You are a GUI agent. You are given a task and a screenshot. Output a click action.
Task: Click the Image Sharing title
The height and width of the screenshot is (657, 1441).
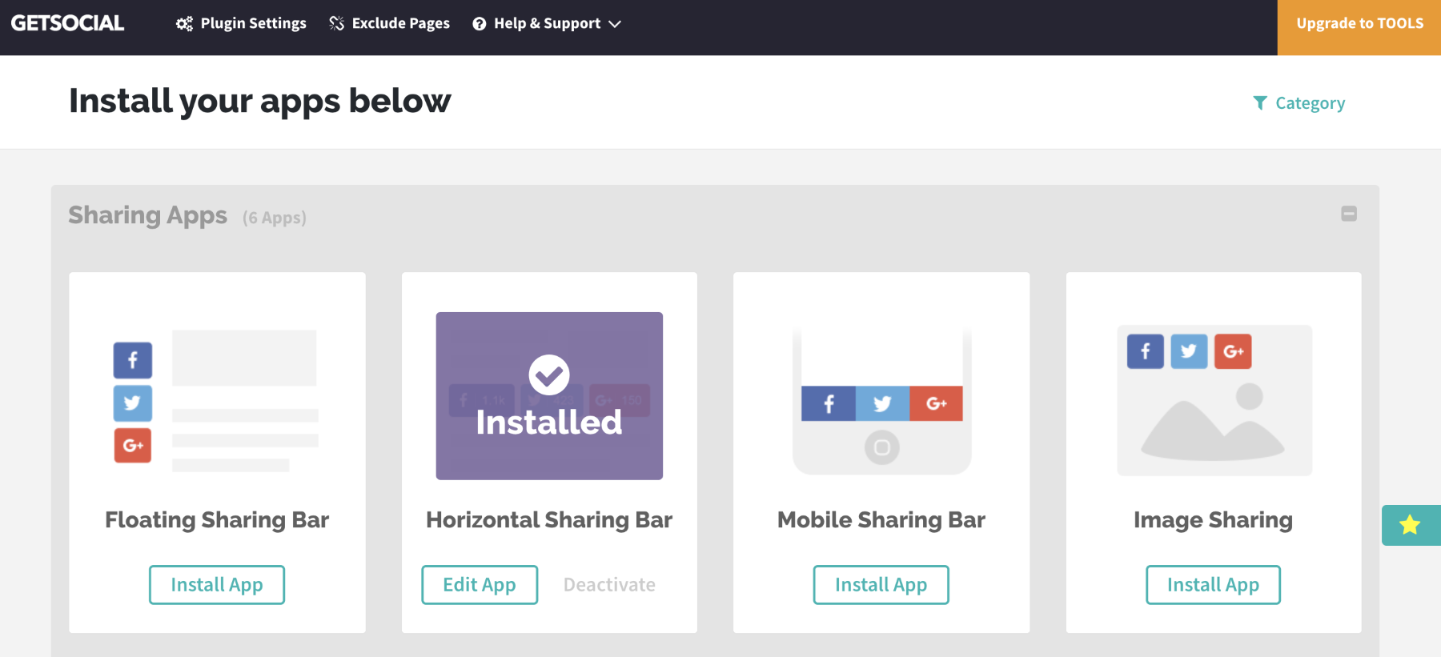(1213, 520)
